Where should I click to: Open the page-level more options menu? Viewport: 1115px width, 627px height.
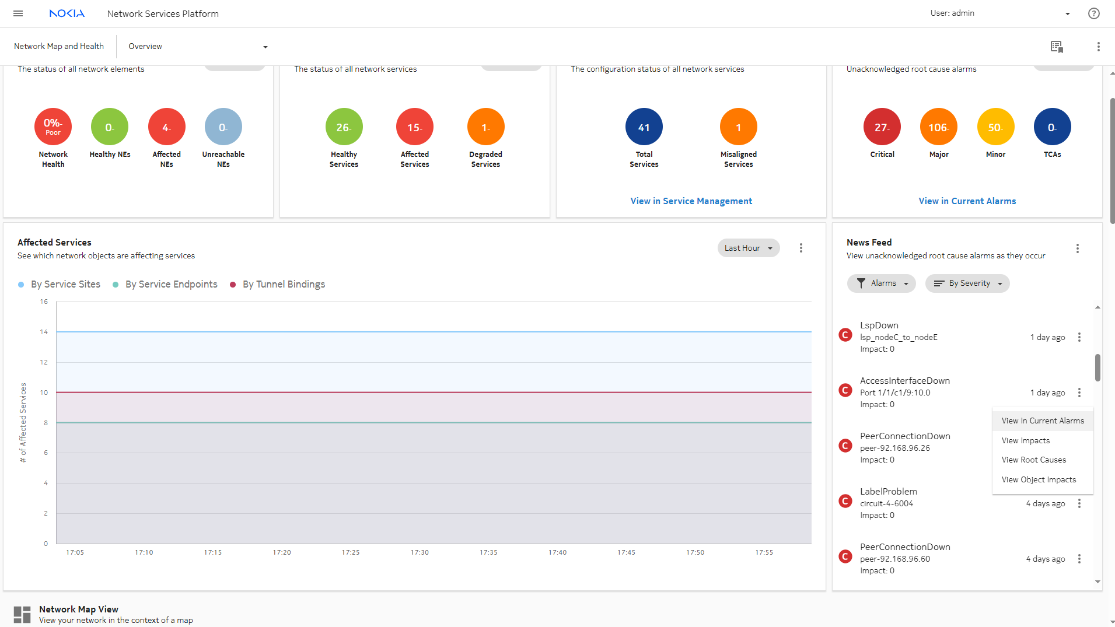[1098, 47]
